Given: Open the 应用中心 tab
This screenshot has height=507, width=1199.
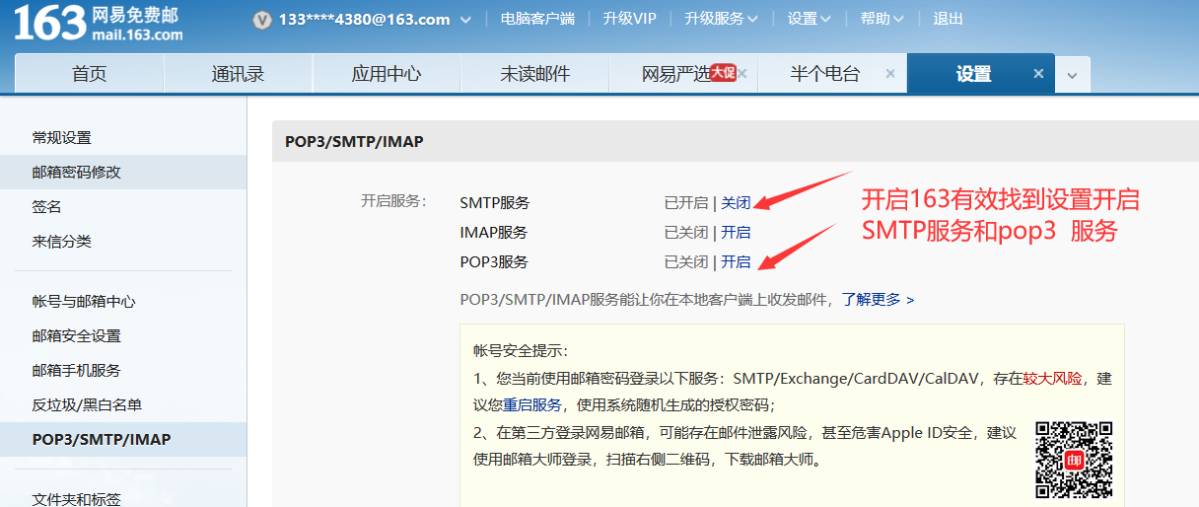Looking at the screenshot, I should coord(387,74).
